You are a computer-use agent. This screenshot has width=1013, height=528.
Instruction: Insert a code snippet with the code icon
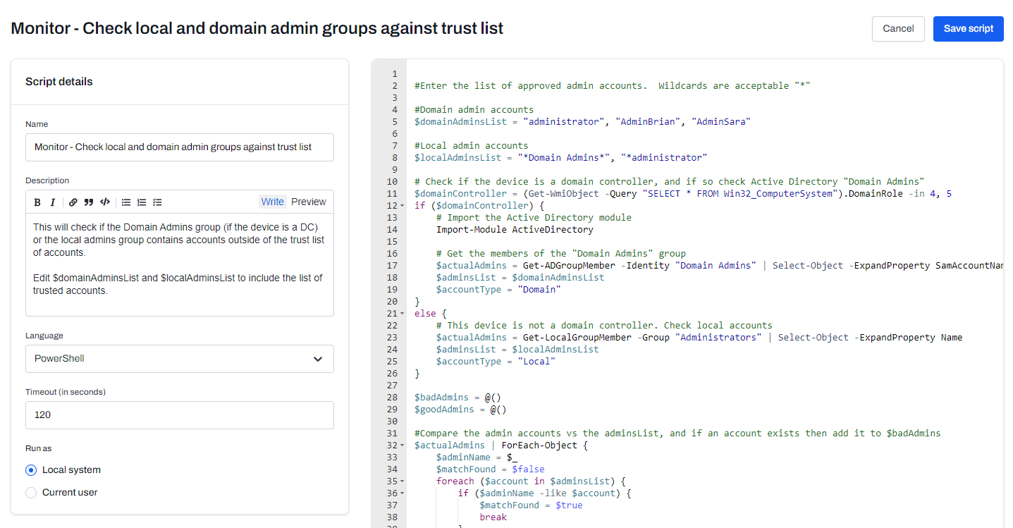(104, 202)
